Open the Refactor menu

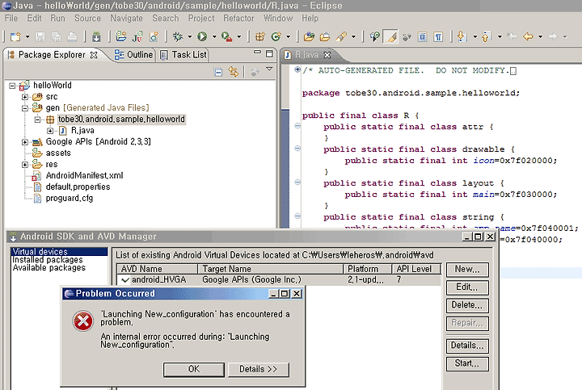click(238, 18)
